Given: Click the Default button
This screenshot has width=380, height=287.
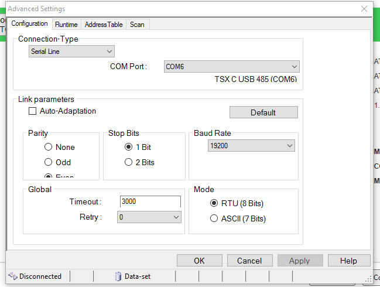Looking at the screenshot, I should (x=263, y=112).
